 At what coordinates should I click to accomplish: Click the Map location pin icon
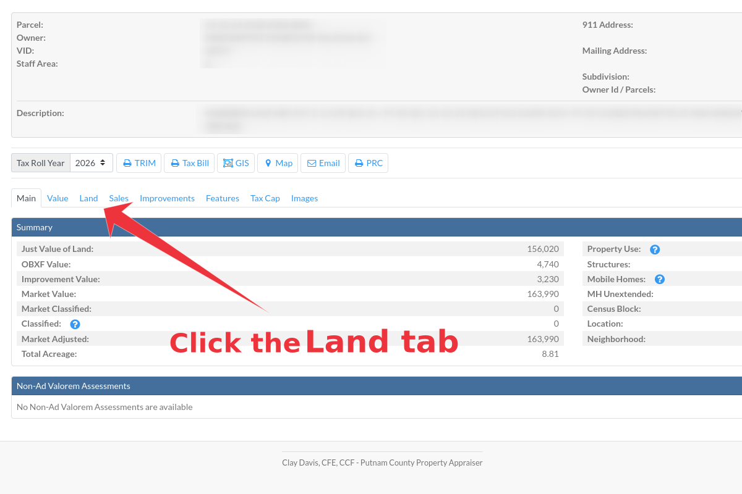click(270, 162)
